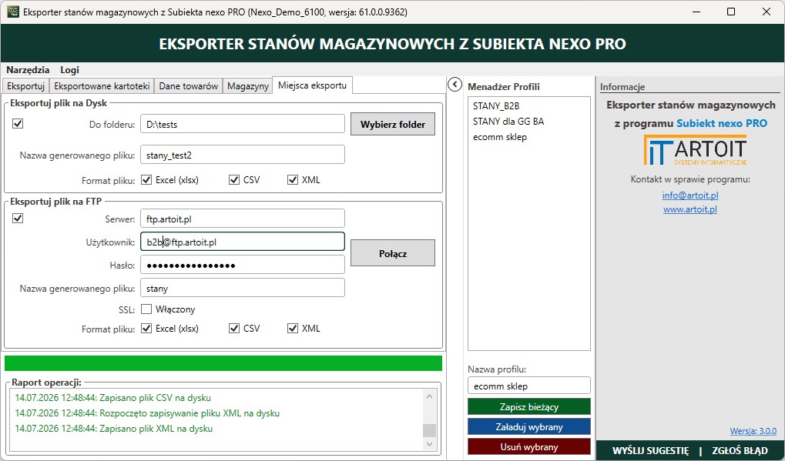
Task: Open the Narzędzia menu
Action: point(28,70)
